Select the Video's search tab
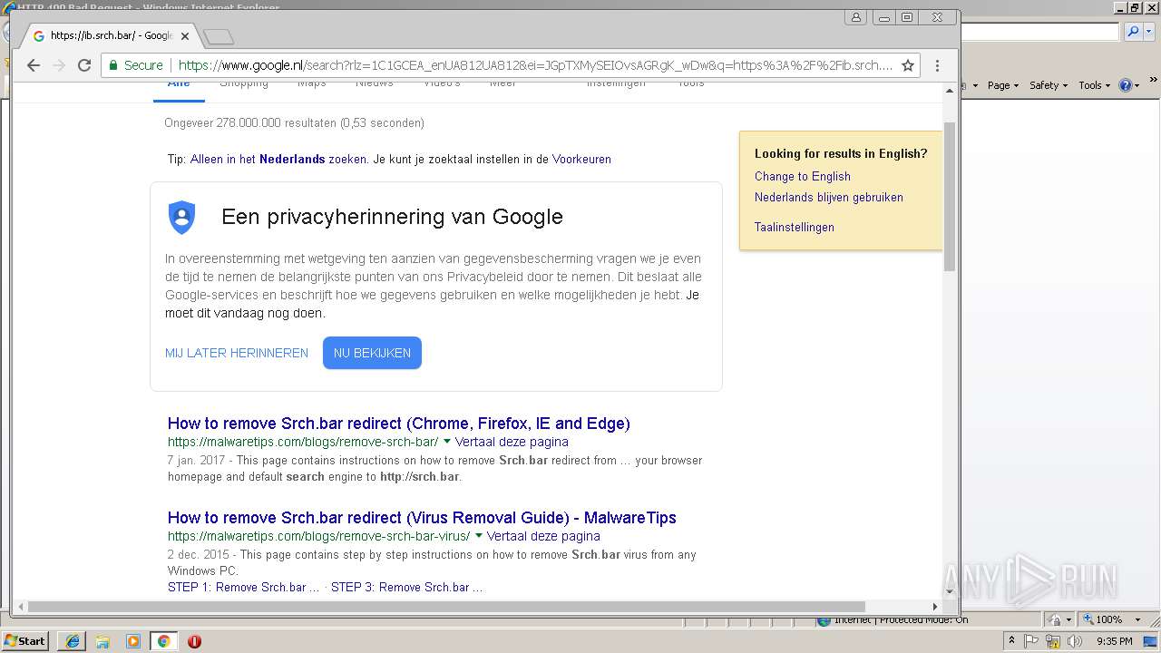 click(x=442, y=83)
